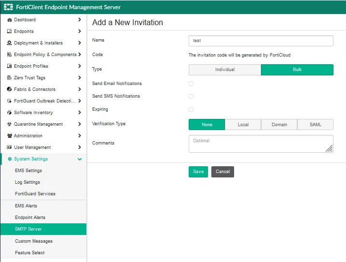Click the 'Add a New Invitation' heading
The width and height of the screenshot is (346, 262).
127,22
